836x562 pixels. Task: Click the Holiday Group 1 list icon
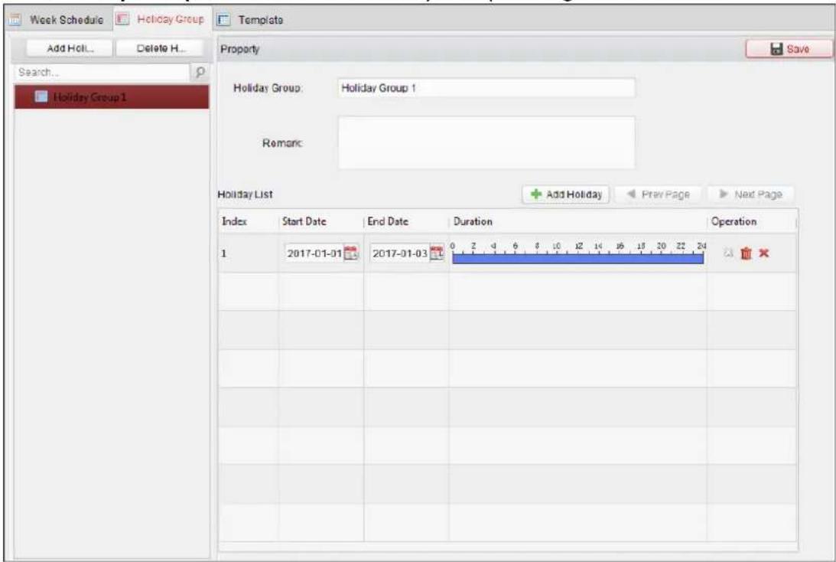[41, 96]
